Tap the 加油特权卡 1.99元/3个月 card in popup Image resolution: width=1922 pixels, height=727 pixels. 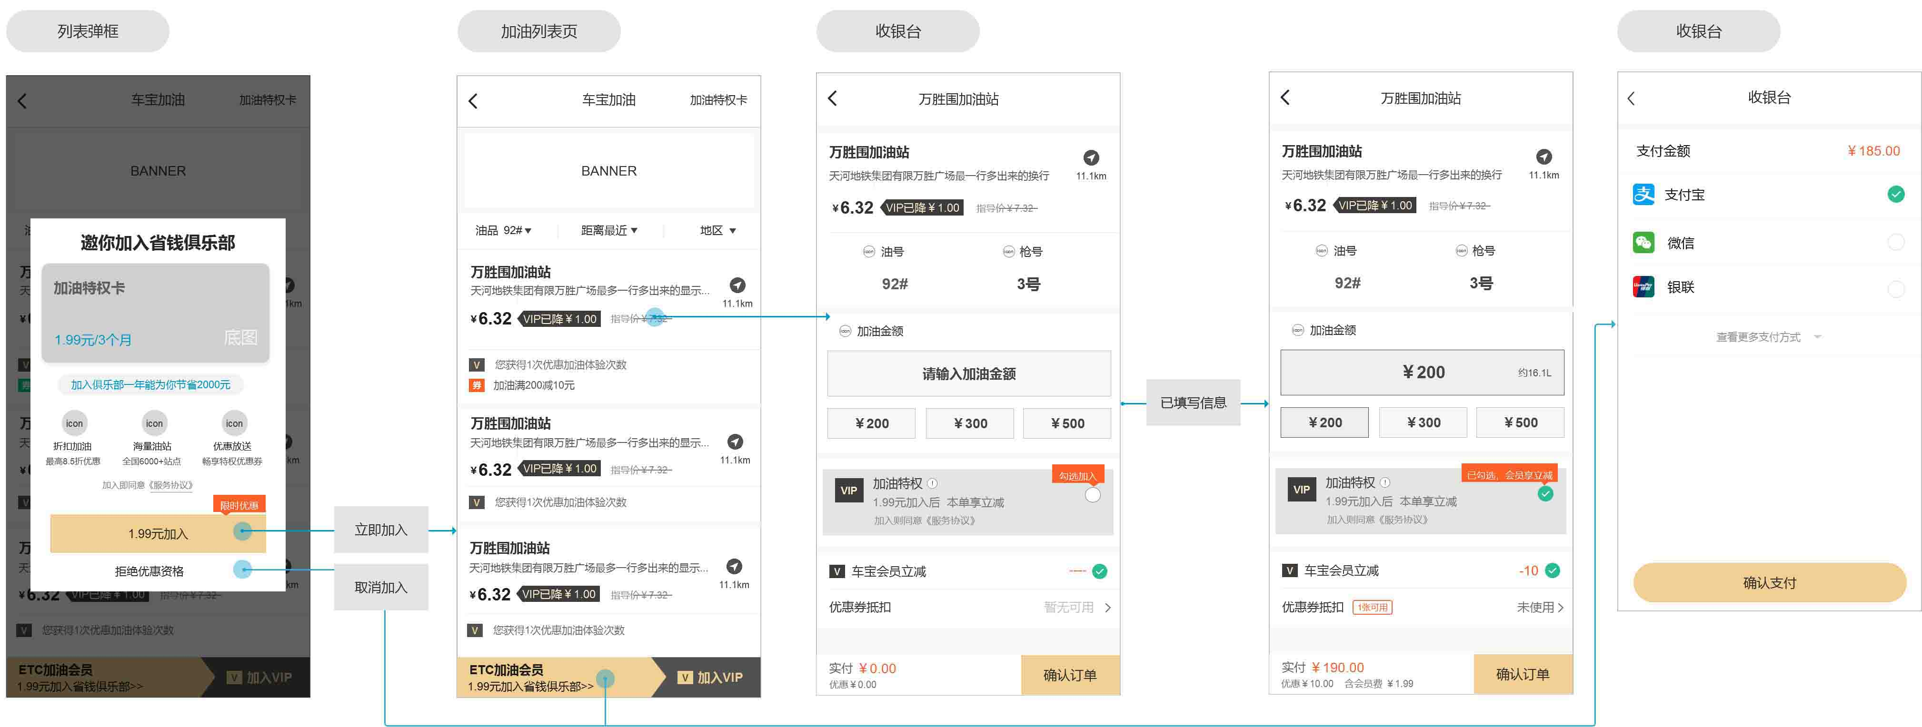click(x=155, y=313)
